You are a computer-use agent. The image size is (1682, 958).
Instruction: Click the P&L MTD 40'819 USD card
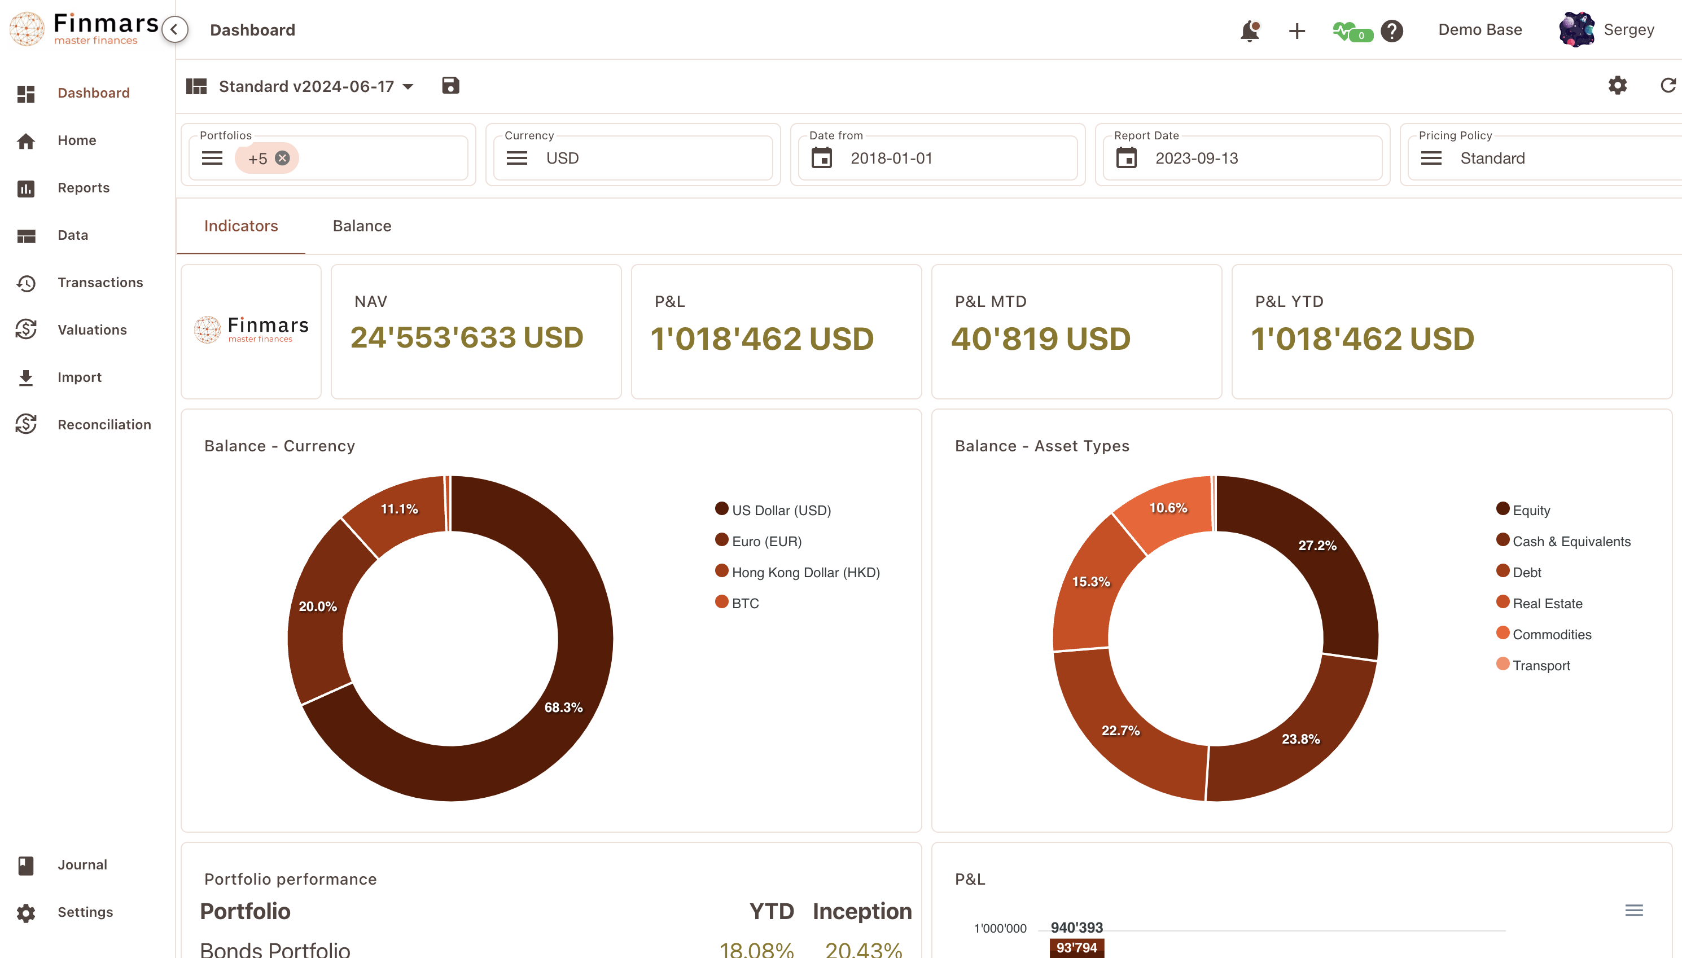(1076, 332)
